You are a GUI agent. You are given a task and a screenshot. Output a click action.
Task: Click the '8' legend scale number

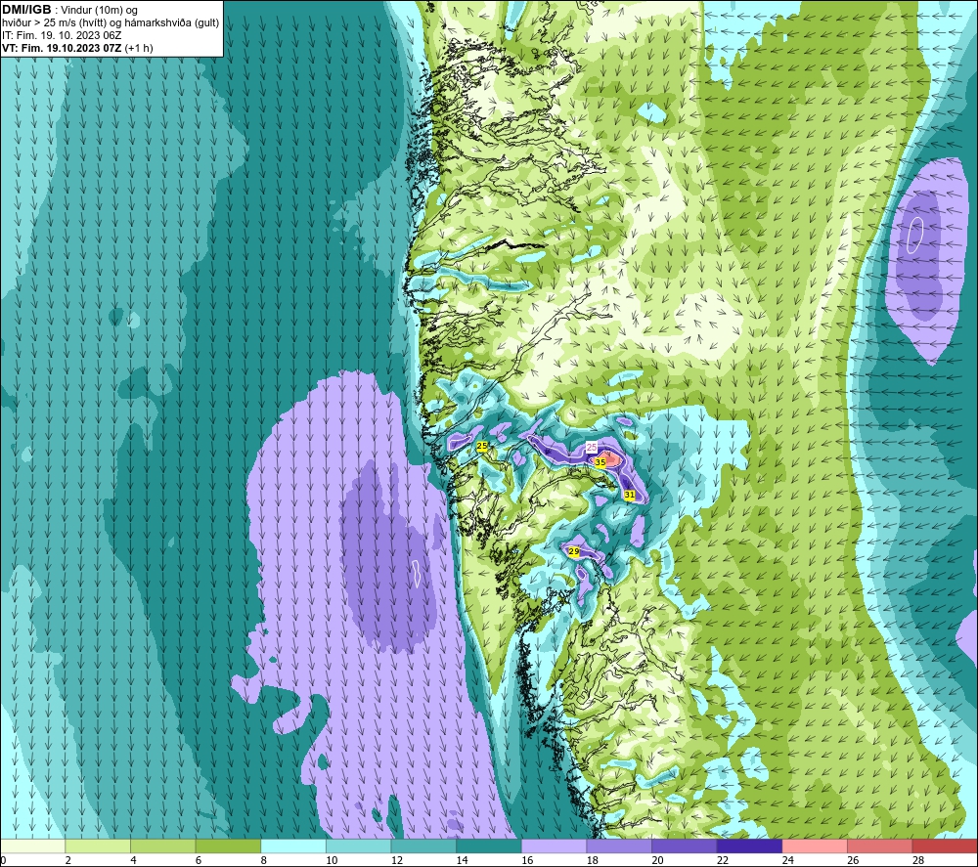coord(264,860)
